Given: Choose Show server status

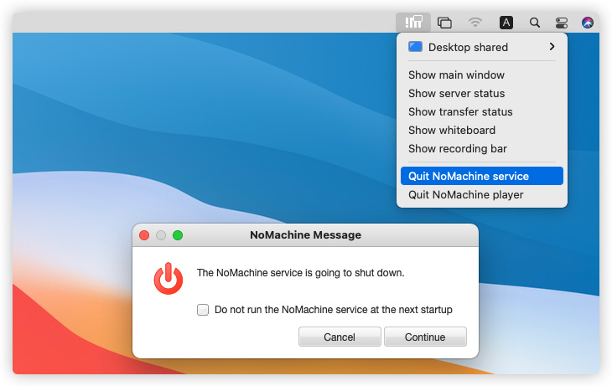Looking at the screenshot, I should pyautogui.click(x=456, y=93).
